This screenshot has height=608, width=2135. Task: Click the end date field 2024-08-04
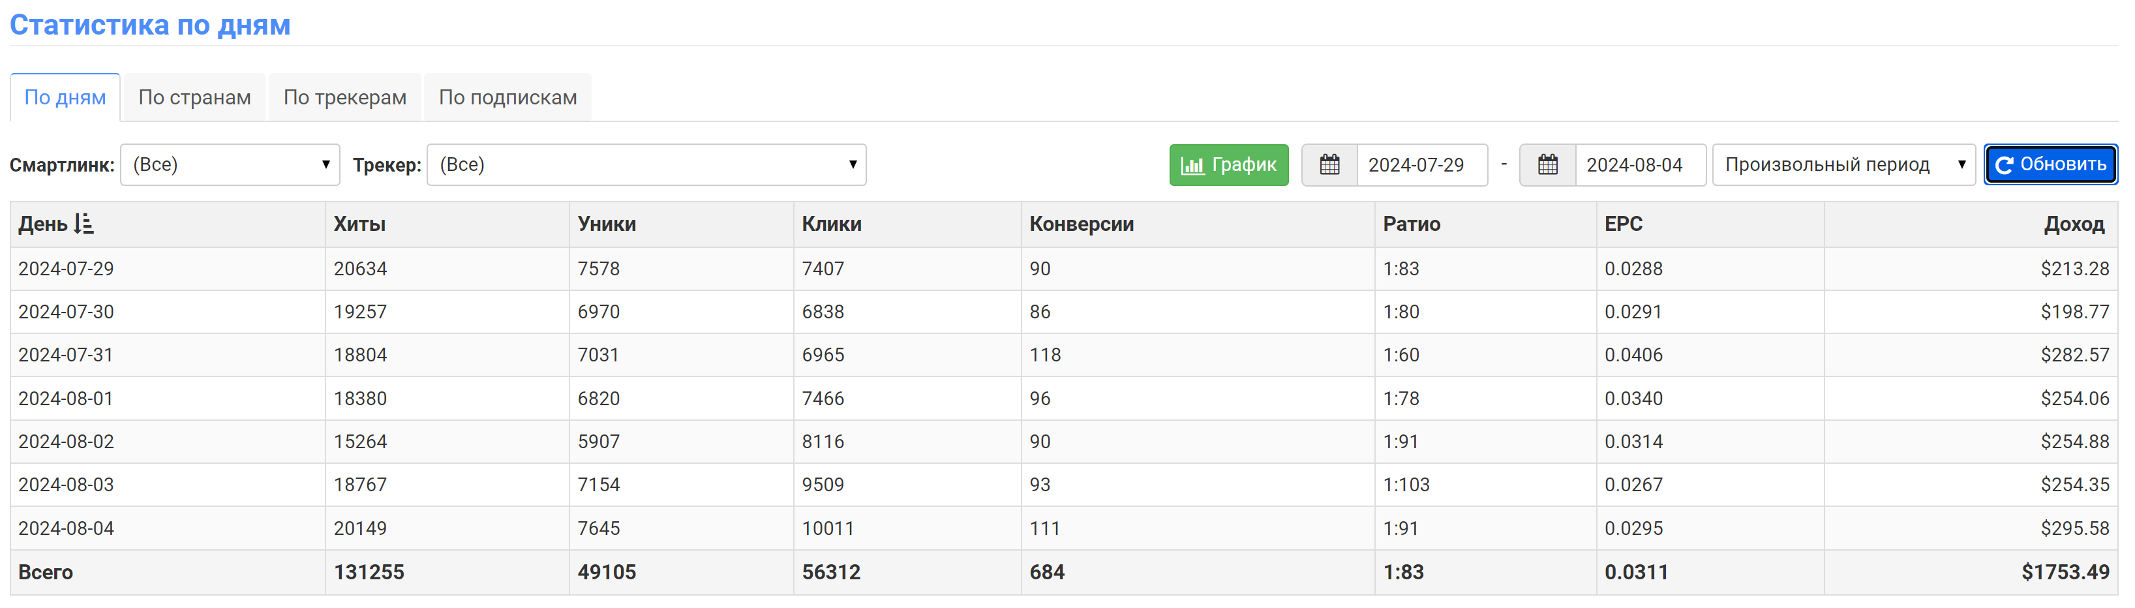point(1639,165)
